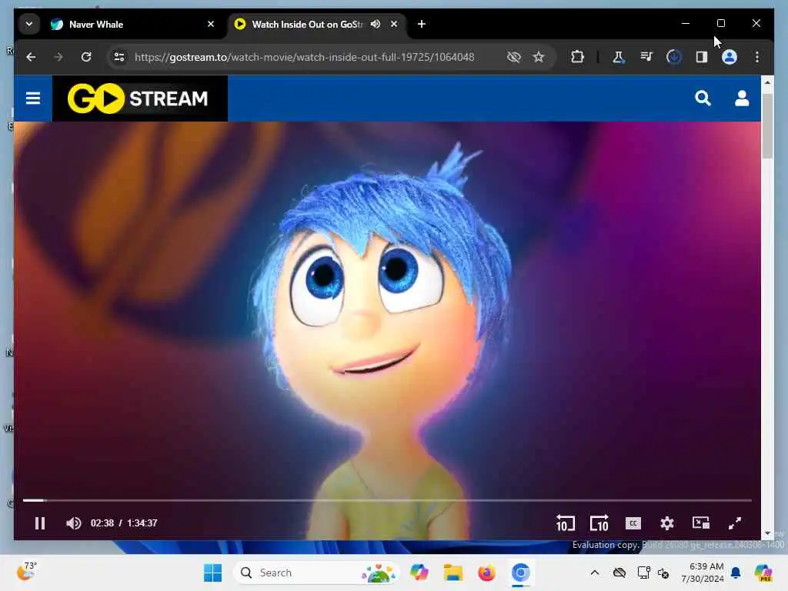This screenshot has width=788, height=591.
Task: Bookmark this page with star icon
Action: pyautogui.click(x=539, y=57)
